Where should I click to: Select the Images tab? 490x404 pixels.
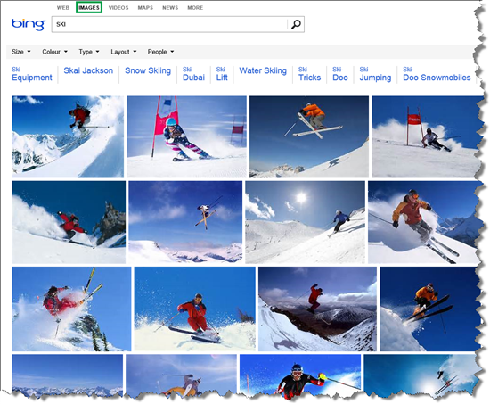pos(89,7)
